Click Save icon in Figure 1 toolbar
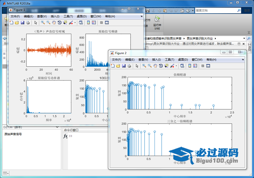The width and height of the screenshot is (254, 178). pos(23,23)
